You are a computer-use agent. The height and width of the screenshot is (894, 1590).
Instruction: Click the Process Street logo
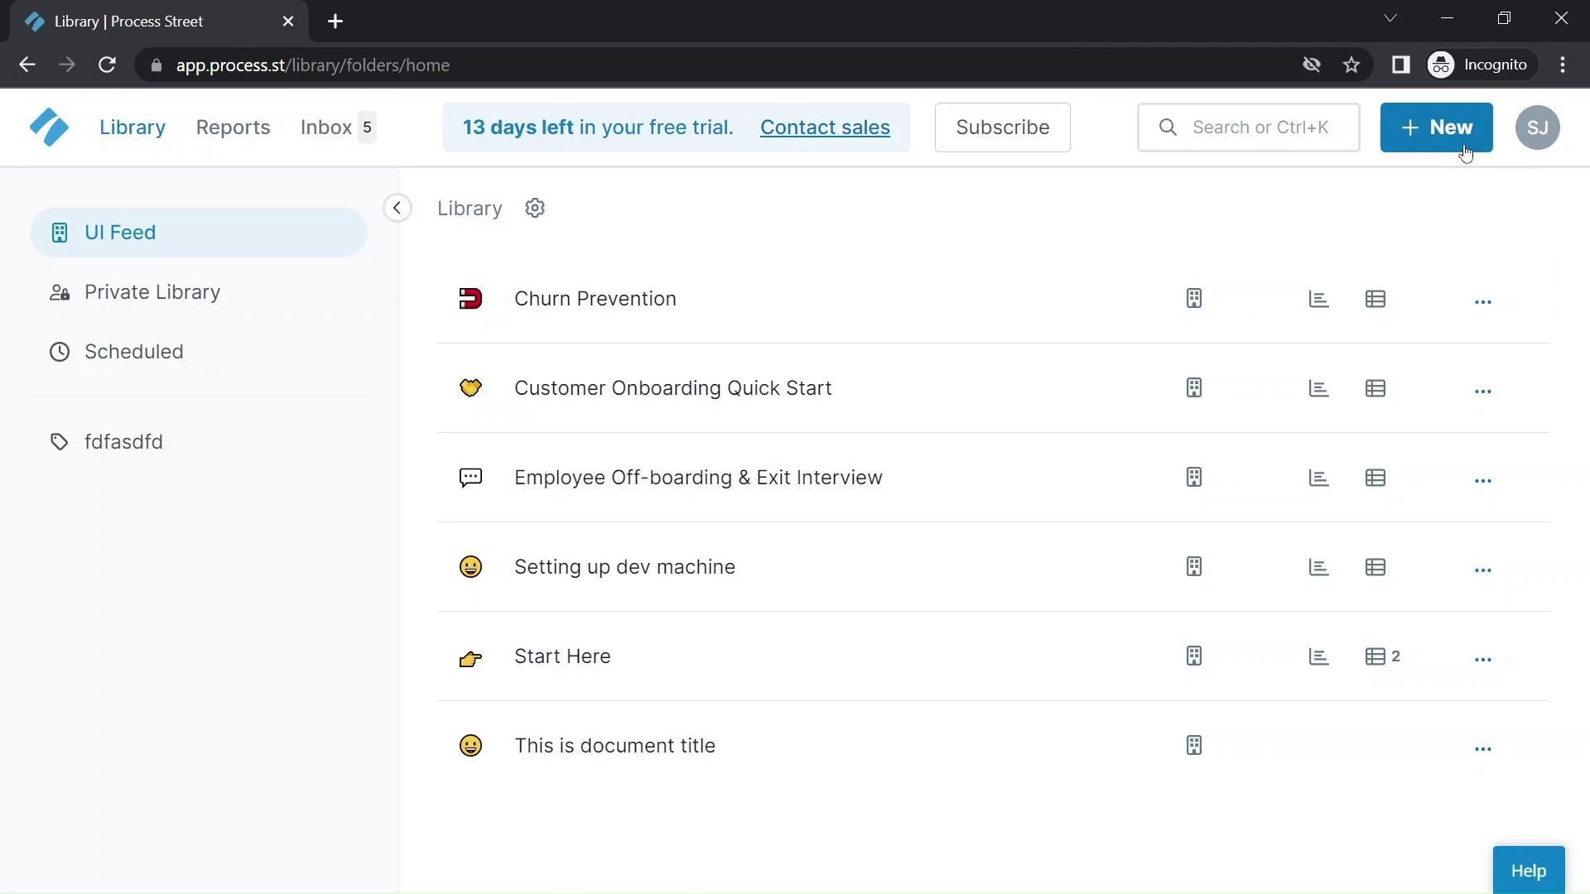pyautogui.click(x=49, y=127)
